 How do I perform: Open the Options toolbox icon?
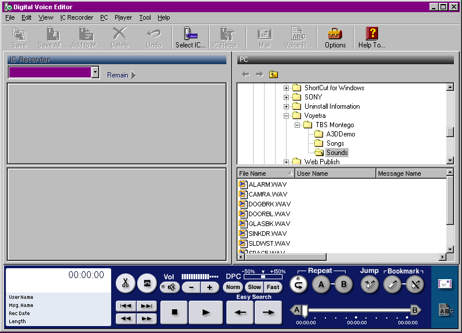335,38
